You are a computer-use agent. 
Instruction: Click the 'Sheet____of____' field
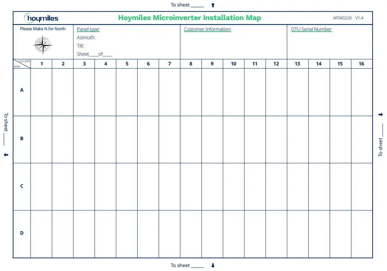click(94, 54)
